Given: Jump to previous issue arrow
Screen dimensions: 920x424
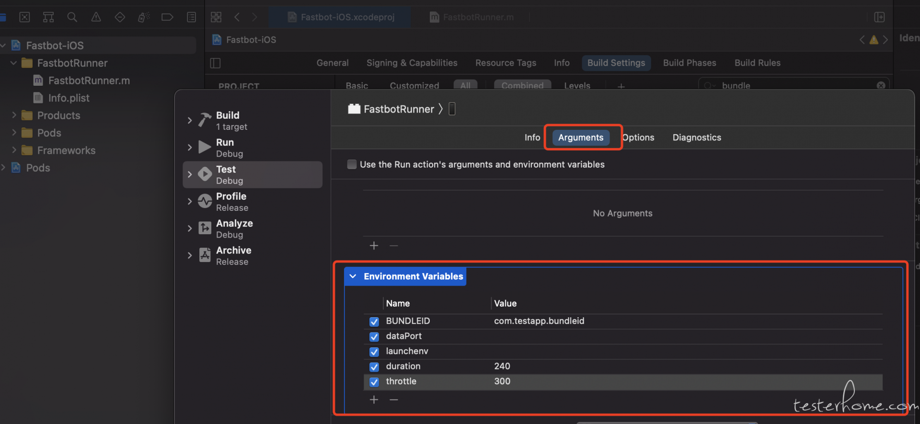Looking at the screenshot, I should point(862,40).
